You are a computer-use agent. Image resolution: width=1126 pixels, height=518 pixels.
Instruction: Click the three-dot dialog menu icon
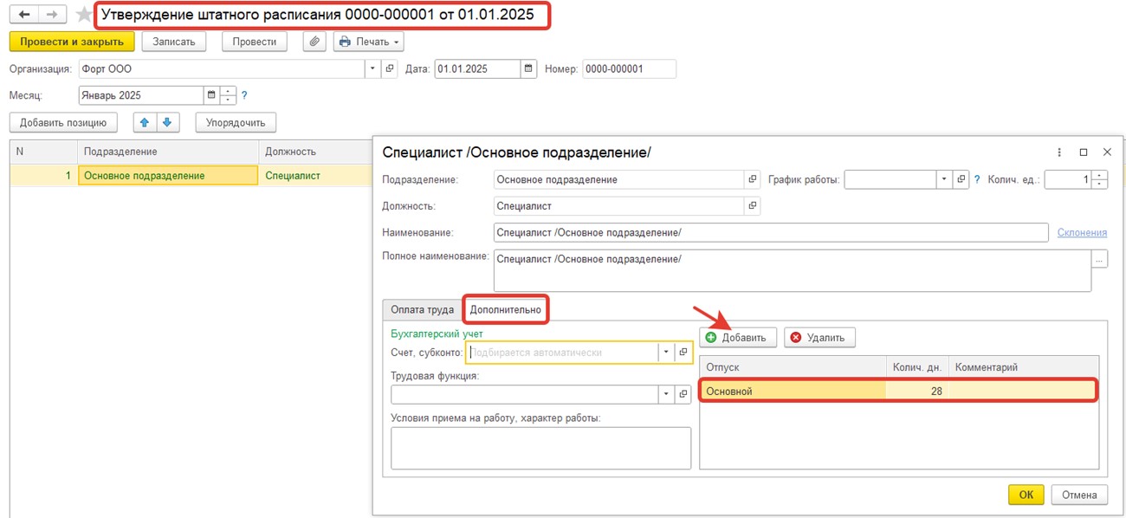point(1059,152)
